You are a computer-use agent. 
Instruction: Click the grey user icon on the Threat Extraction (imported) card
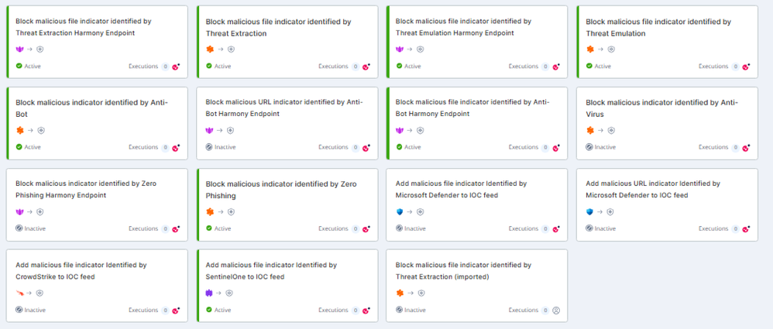tap(556, 310)
